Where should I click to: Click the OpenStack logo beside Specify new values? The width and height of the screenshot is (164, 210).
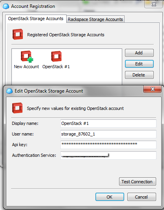pos(17,108)
